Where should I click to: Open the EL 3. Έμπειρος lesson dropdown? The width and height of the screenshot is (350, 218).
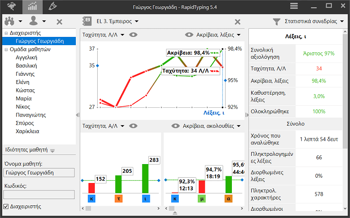(x=137, y=21)
